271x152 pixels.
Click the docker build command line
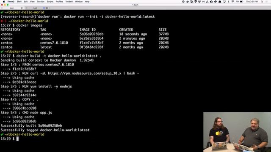tap(51, 56)
